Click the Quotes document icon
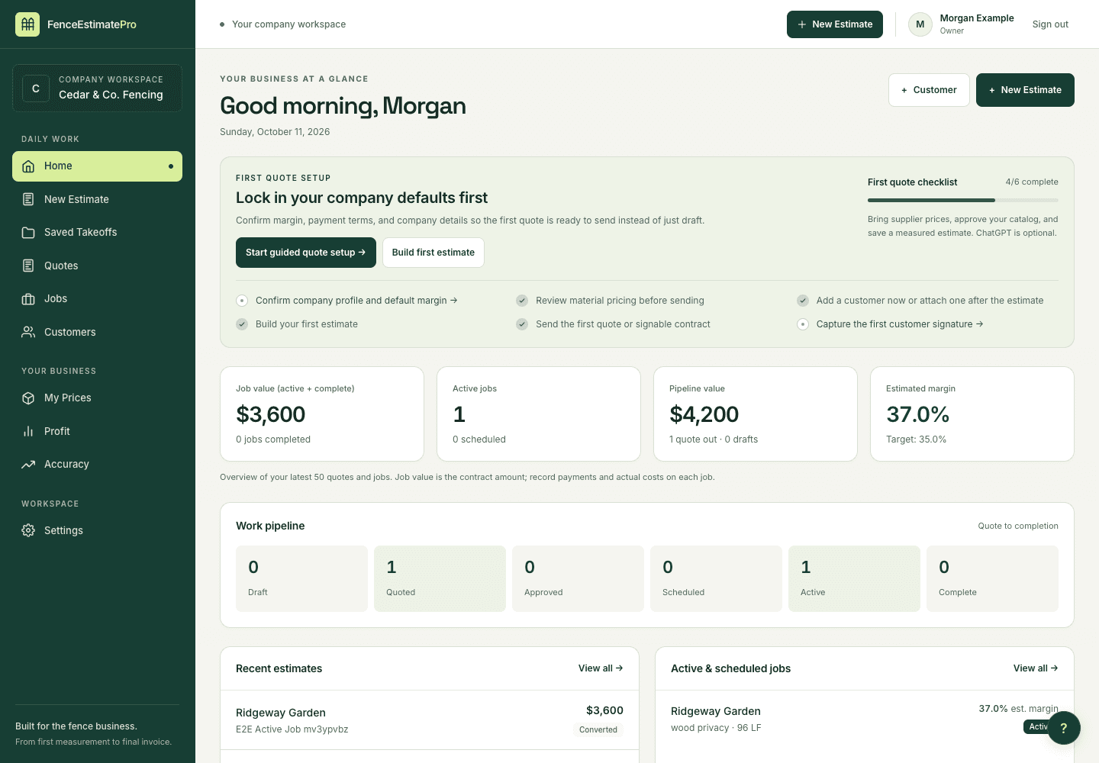This screenshot has width=1099, height=763. [x=28, y=266]
